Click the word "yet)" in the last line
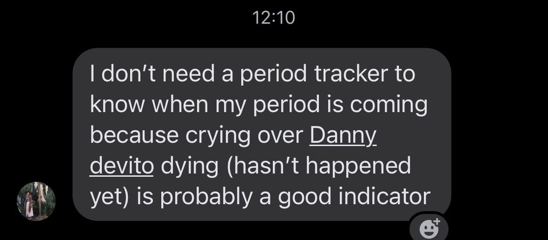The height and width of the screenshot is (240, 548). pos(110,196)
